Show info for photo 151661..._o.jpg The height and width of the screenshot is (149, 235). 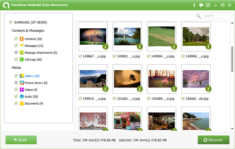click(140, 89)
